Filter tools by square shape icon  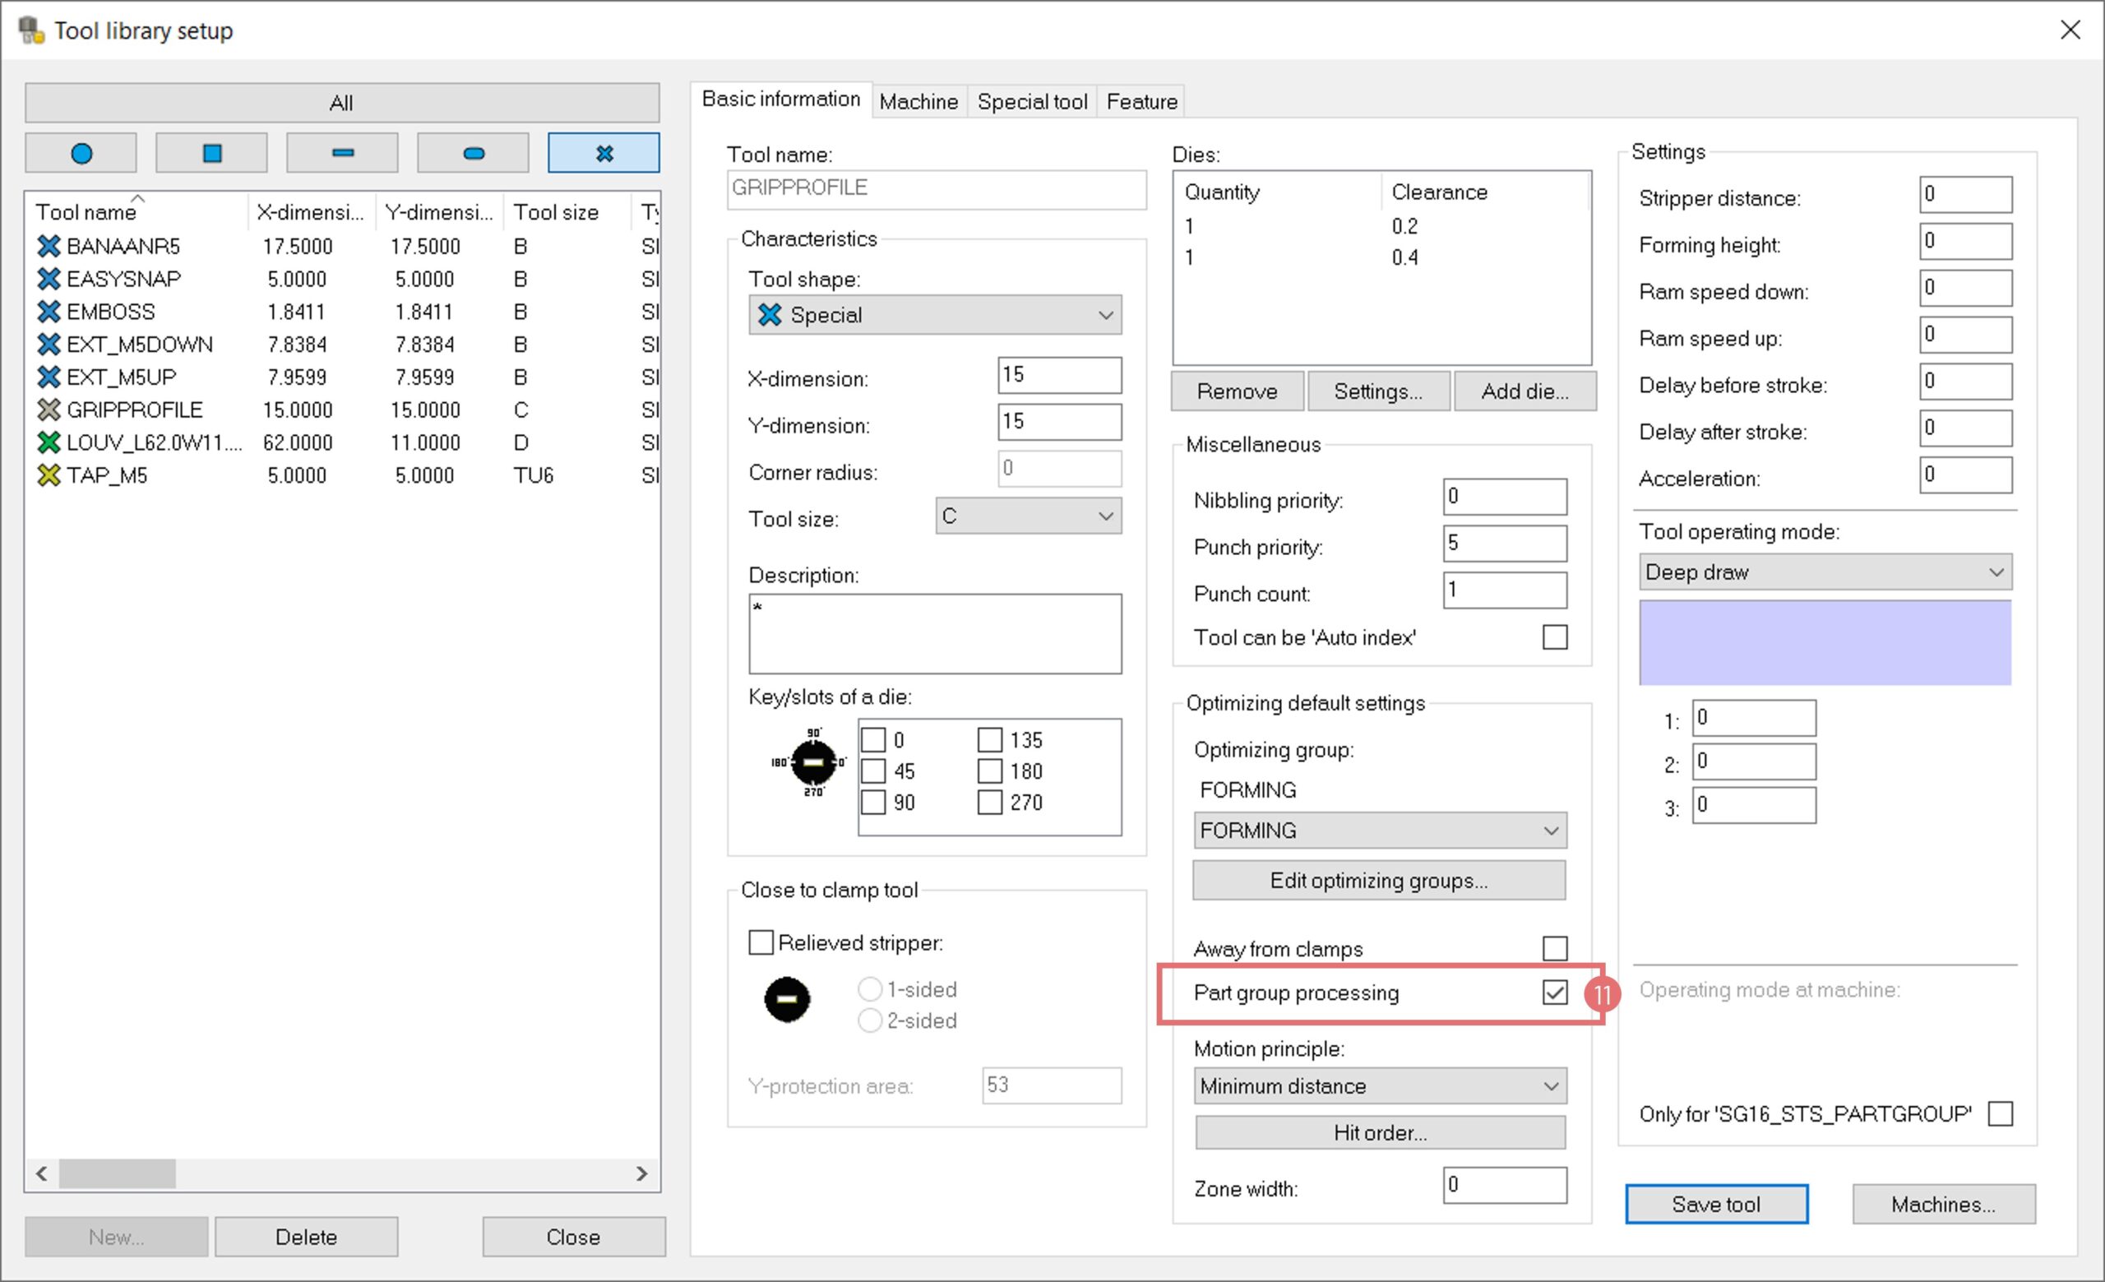pos(212,154)
